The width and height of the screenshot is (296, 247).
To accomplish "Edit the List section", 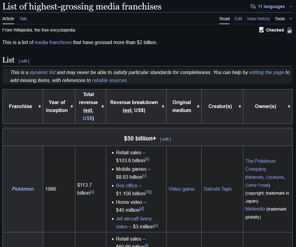I will point(24,61).
